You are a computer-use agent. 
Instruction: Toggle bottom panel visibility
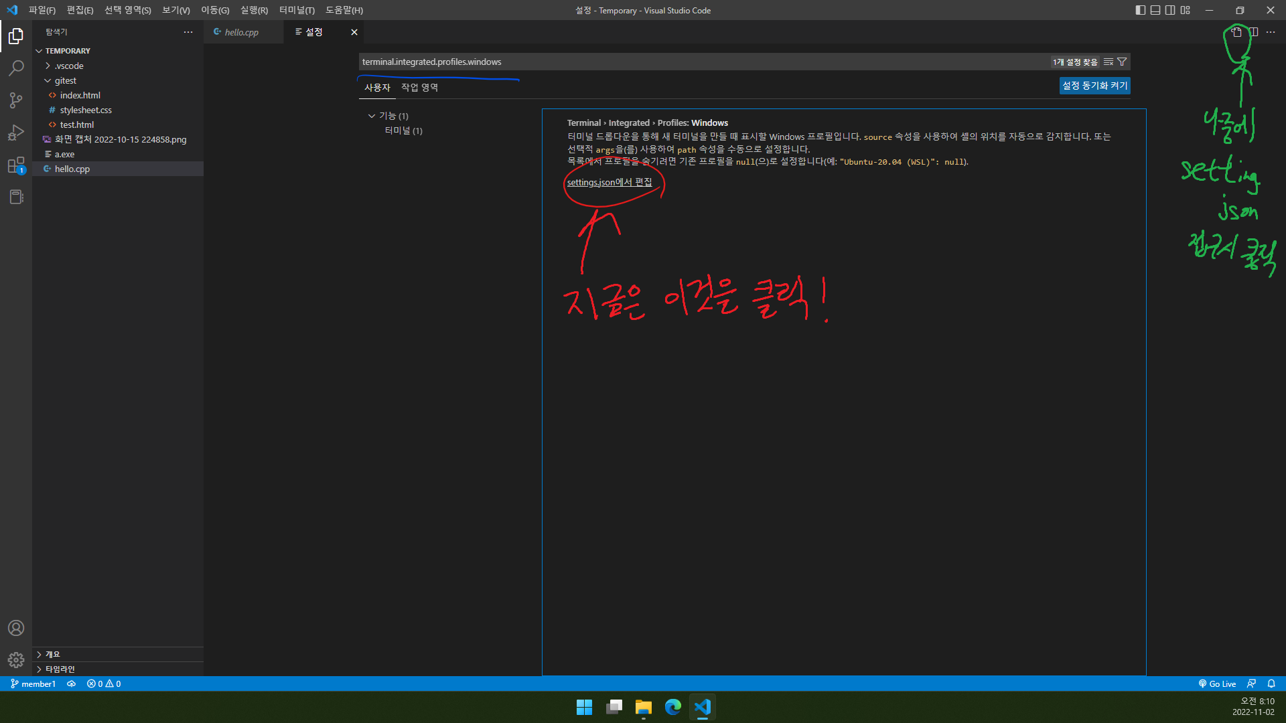point(1155,10)
